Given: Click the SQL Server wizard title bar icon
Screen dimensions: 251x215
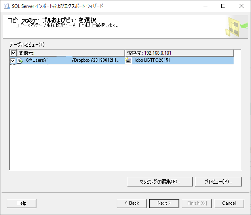Looking at the screenshot, I should point(6,6).
